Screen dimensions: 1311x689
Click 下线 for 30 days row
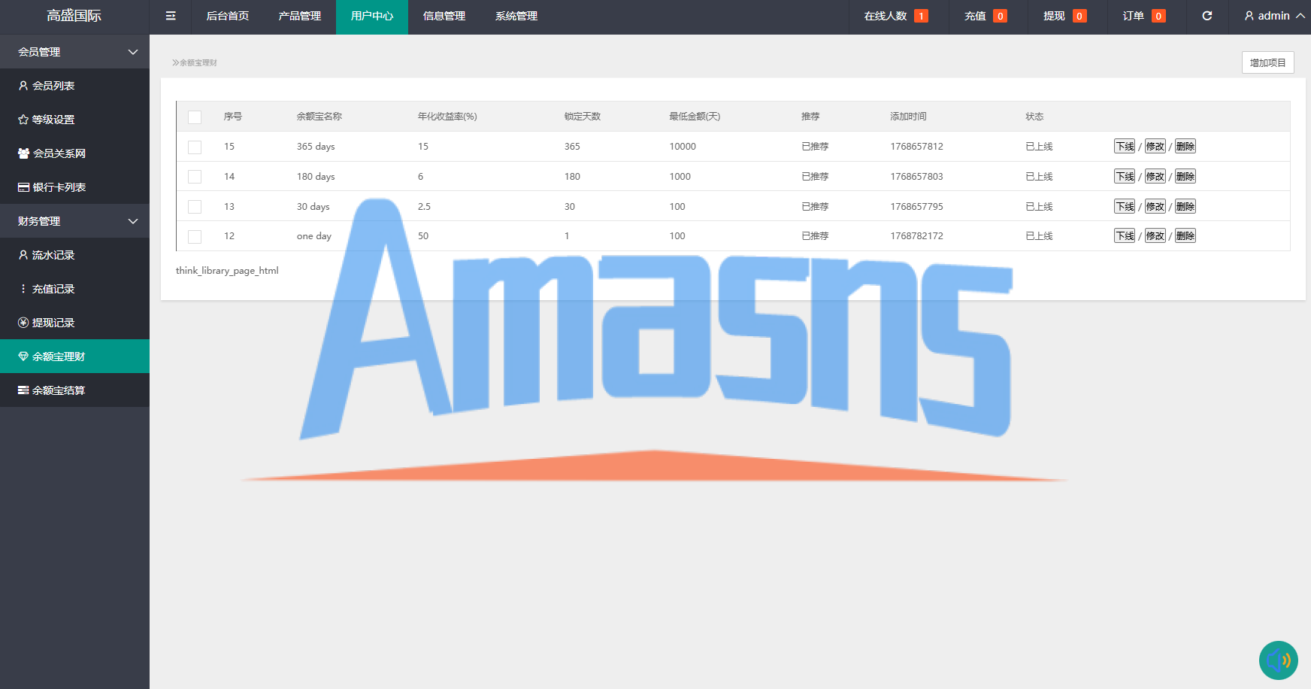pos(1125,207)
